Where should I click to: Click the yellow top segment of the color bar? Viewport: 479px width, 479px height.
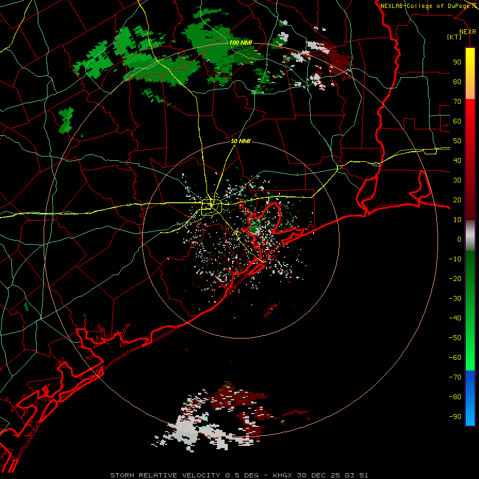tap(470, 73)
